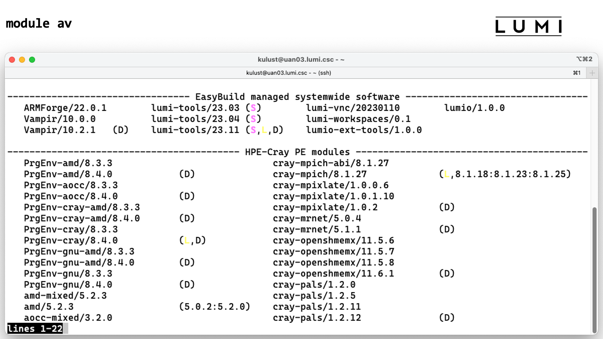Click the terminal vertical scrollbar thumb

pyautogui.click(x=594, y=270)
